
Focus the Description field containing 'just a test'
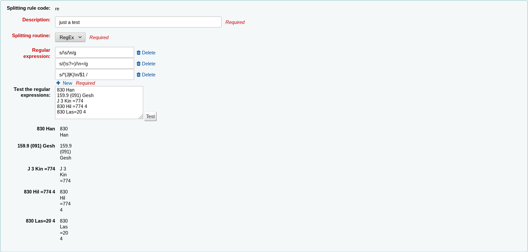pyautogui.click(x=138, y=22)
